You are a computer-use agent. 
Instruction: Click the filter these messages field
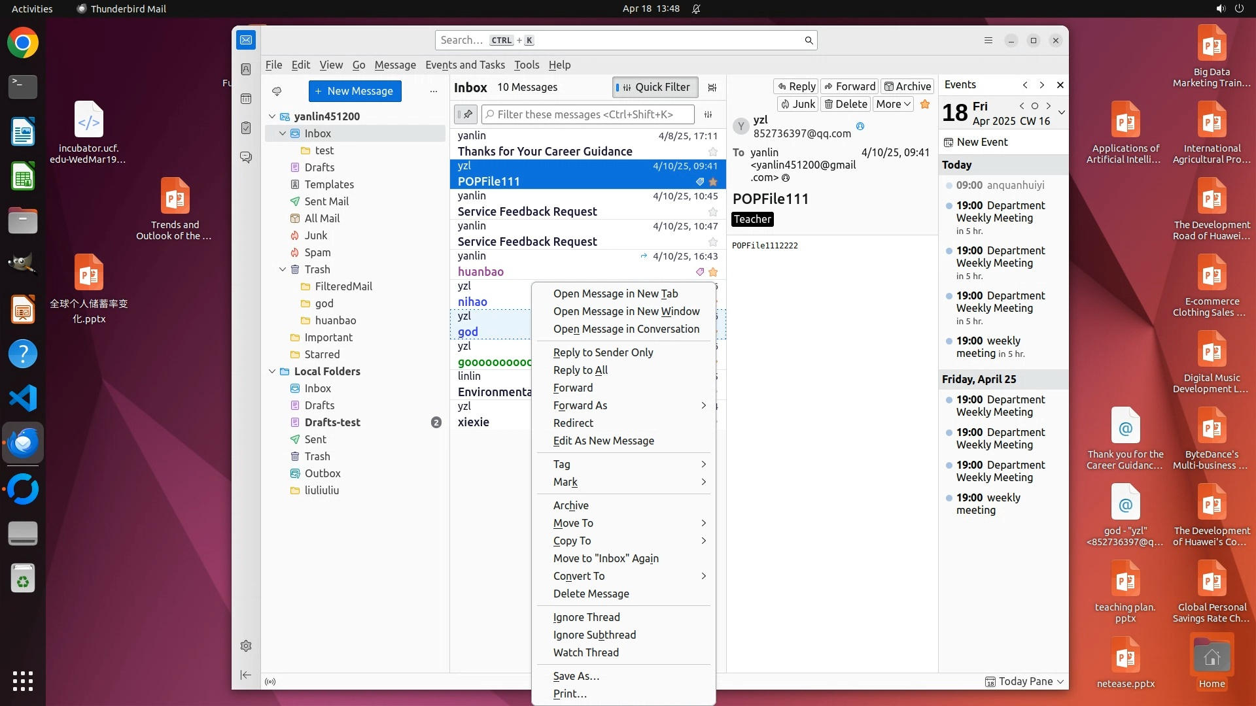click(589, 114)
